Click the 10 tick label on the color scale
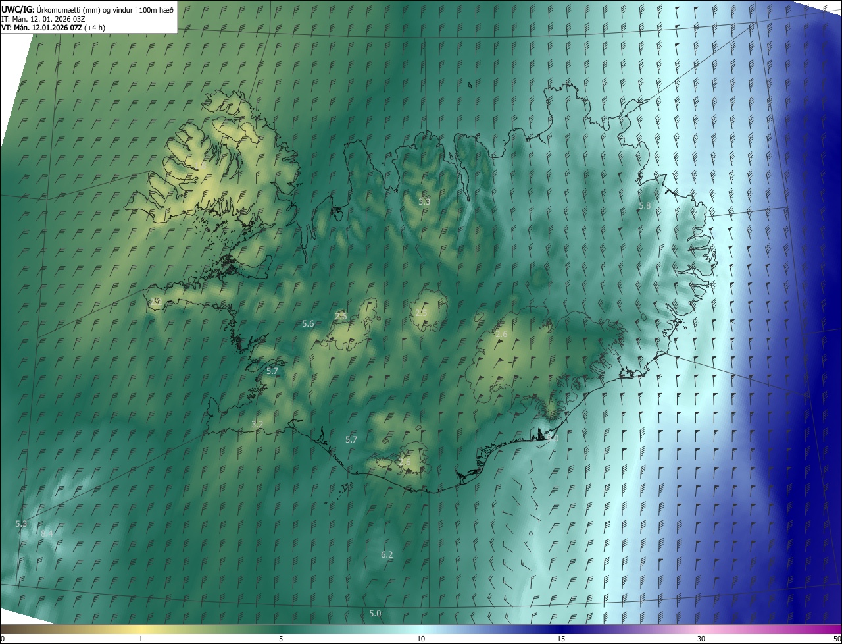Screen dimensions: 842x644 coord(421,639)
